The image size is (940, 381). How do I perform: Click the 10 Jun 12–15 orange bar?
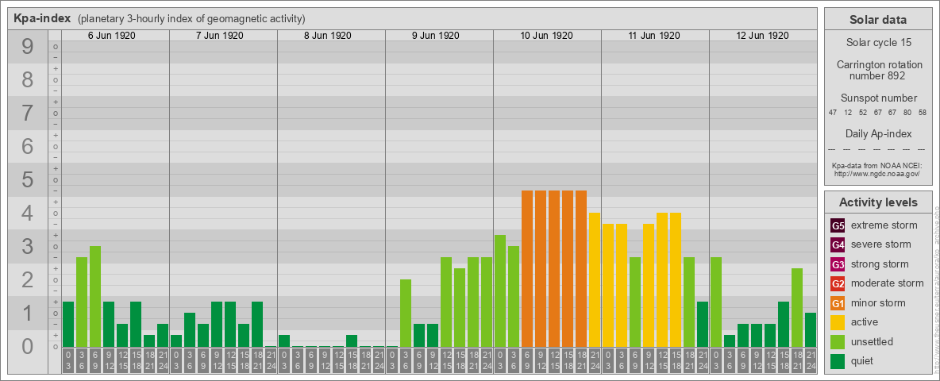pos(554,268)
